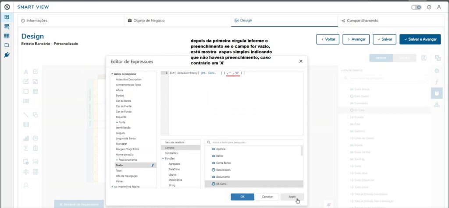The height and width of the screenshot is (208, 449).
Task: Click the Voltar button
Action: tap(328, 39)
